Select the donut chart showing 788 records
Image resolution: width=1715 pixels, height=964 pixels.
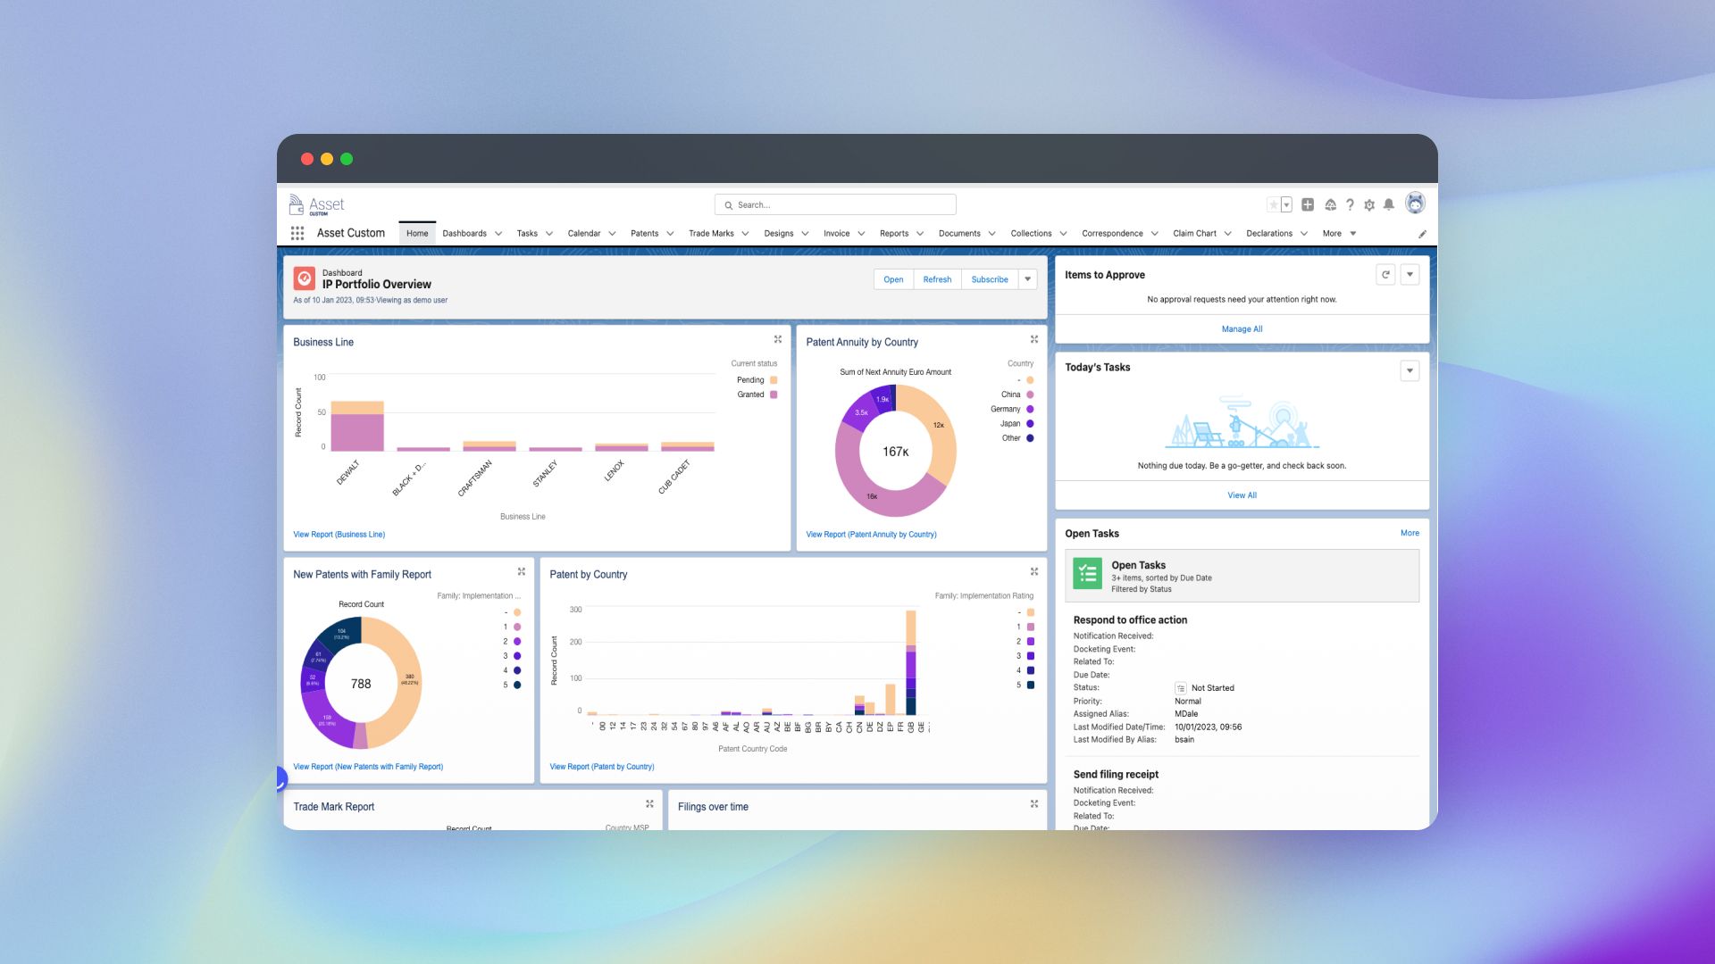click(360, 683)
